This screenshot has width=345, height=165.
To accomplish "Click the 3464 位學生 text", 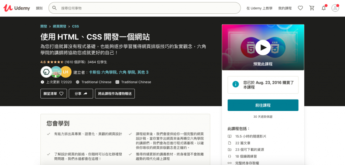I will click(x=97, y=62).
